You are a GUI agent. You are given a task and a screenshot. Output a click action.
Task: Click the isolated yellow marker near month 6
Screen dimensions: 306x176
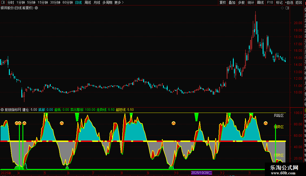click(62, 123)
